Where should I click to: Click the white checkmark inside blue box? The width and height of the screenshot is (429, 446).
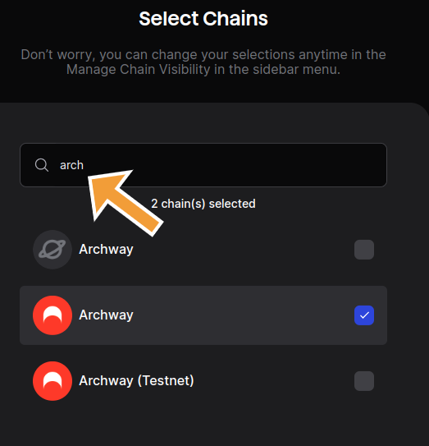[364, 315]
